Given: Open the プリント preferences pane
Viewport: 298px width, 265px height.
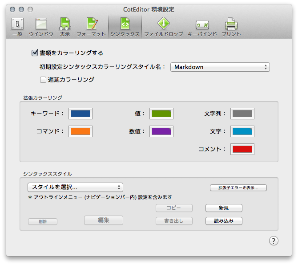Looking at the screenshot, I should pos(231,26).
